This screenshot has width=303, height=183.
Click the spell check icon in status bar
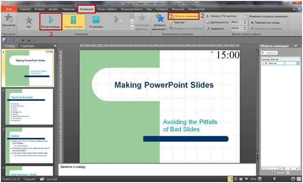pyautogui.click(x=42, y=179)
